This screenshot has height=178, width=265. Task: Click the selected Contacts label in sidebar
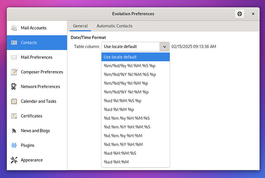[29, 42]
